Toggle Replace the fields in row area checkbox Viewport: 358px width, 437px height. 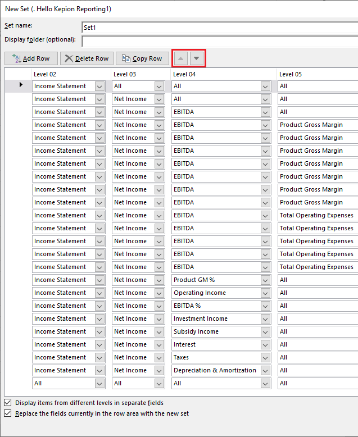coord(8,413)
